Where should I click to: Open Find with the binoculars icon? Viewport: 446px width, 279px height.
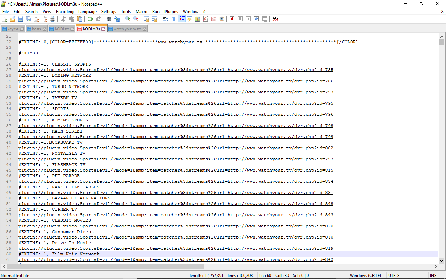pos(109,19)
